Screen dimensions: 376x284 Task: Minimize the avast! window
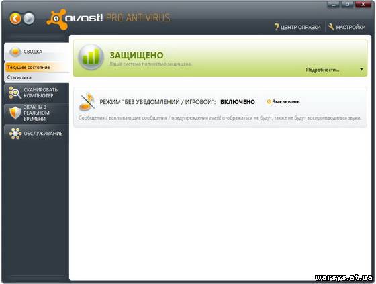click(333, 4)
